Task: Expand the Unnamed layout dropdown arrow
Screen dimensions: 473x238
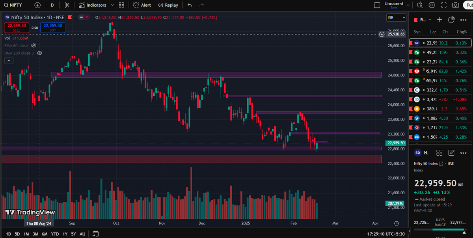Action: [409, 5]
